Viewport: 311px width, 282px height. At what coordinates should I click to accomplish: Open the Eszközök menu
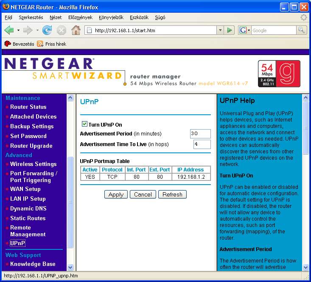click(139, 17)
